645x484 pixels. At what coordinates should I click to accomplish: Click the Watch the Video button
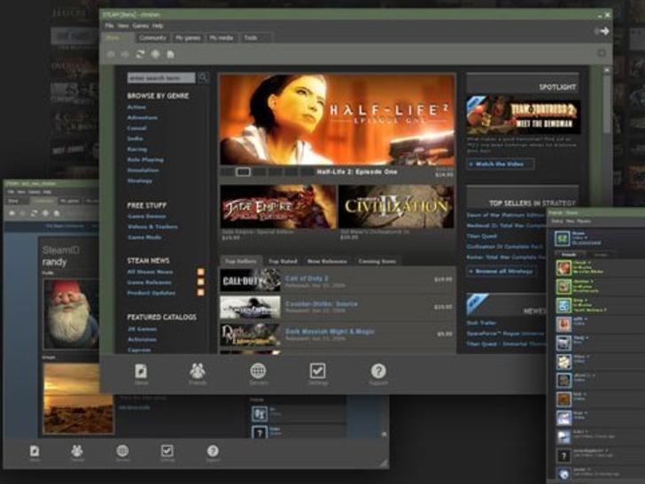tap(501, 164)
